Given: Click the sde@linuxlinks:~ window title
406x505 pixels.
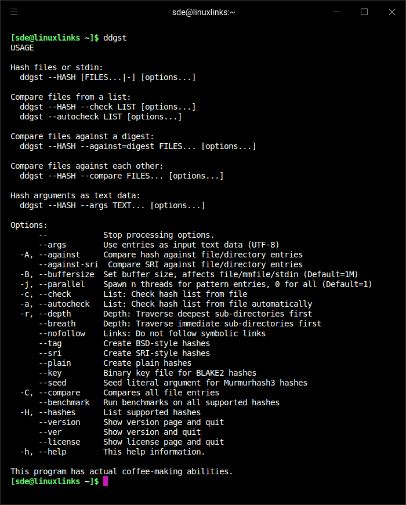Looking at the screenshot, I should [204, 12].
